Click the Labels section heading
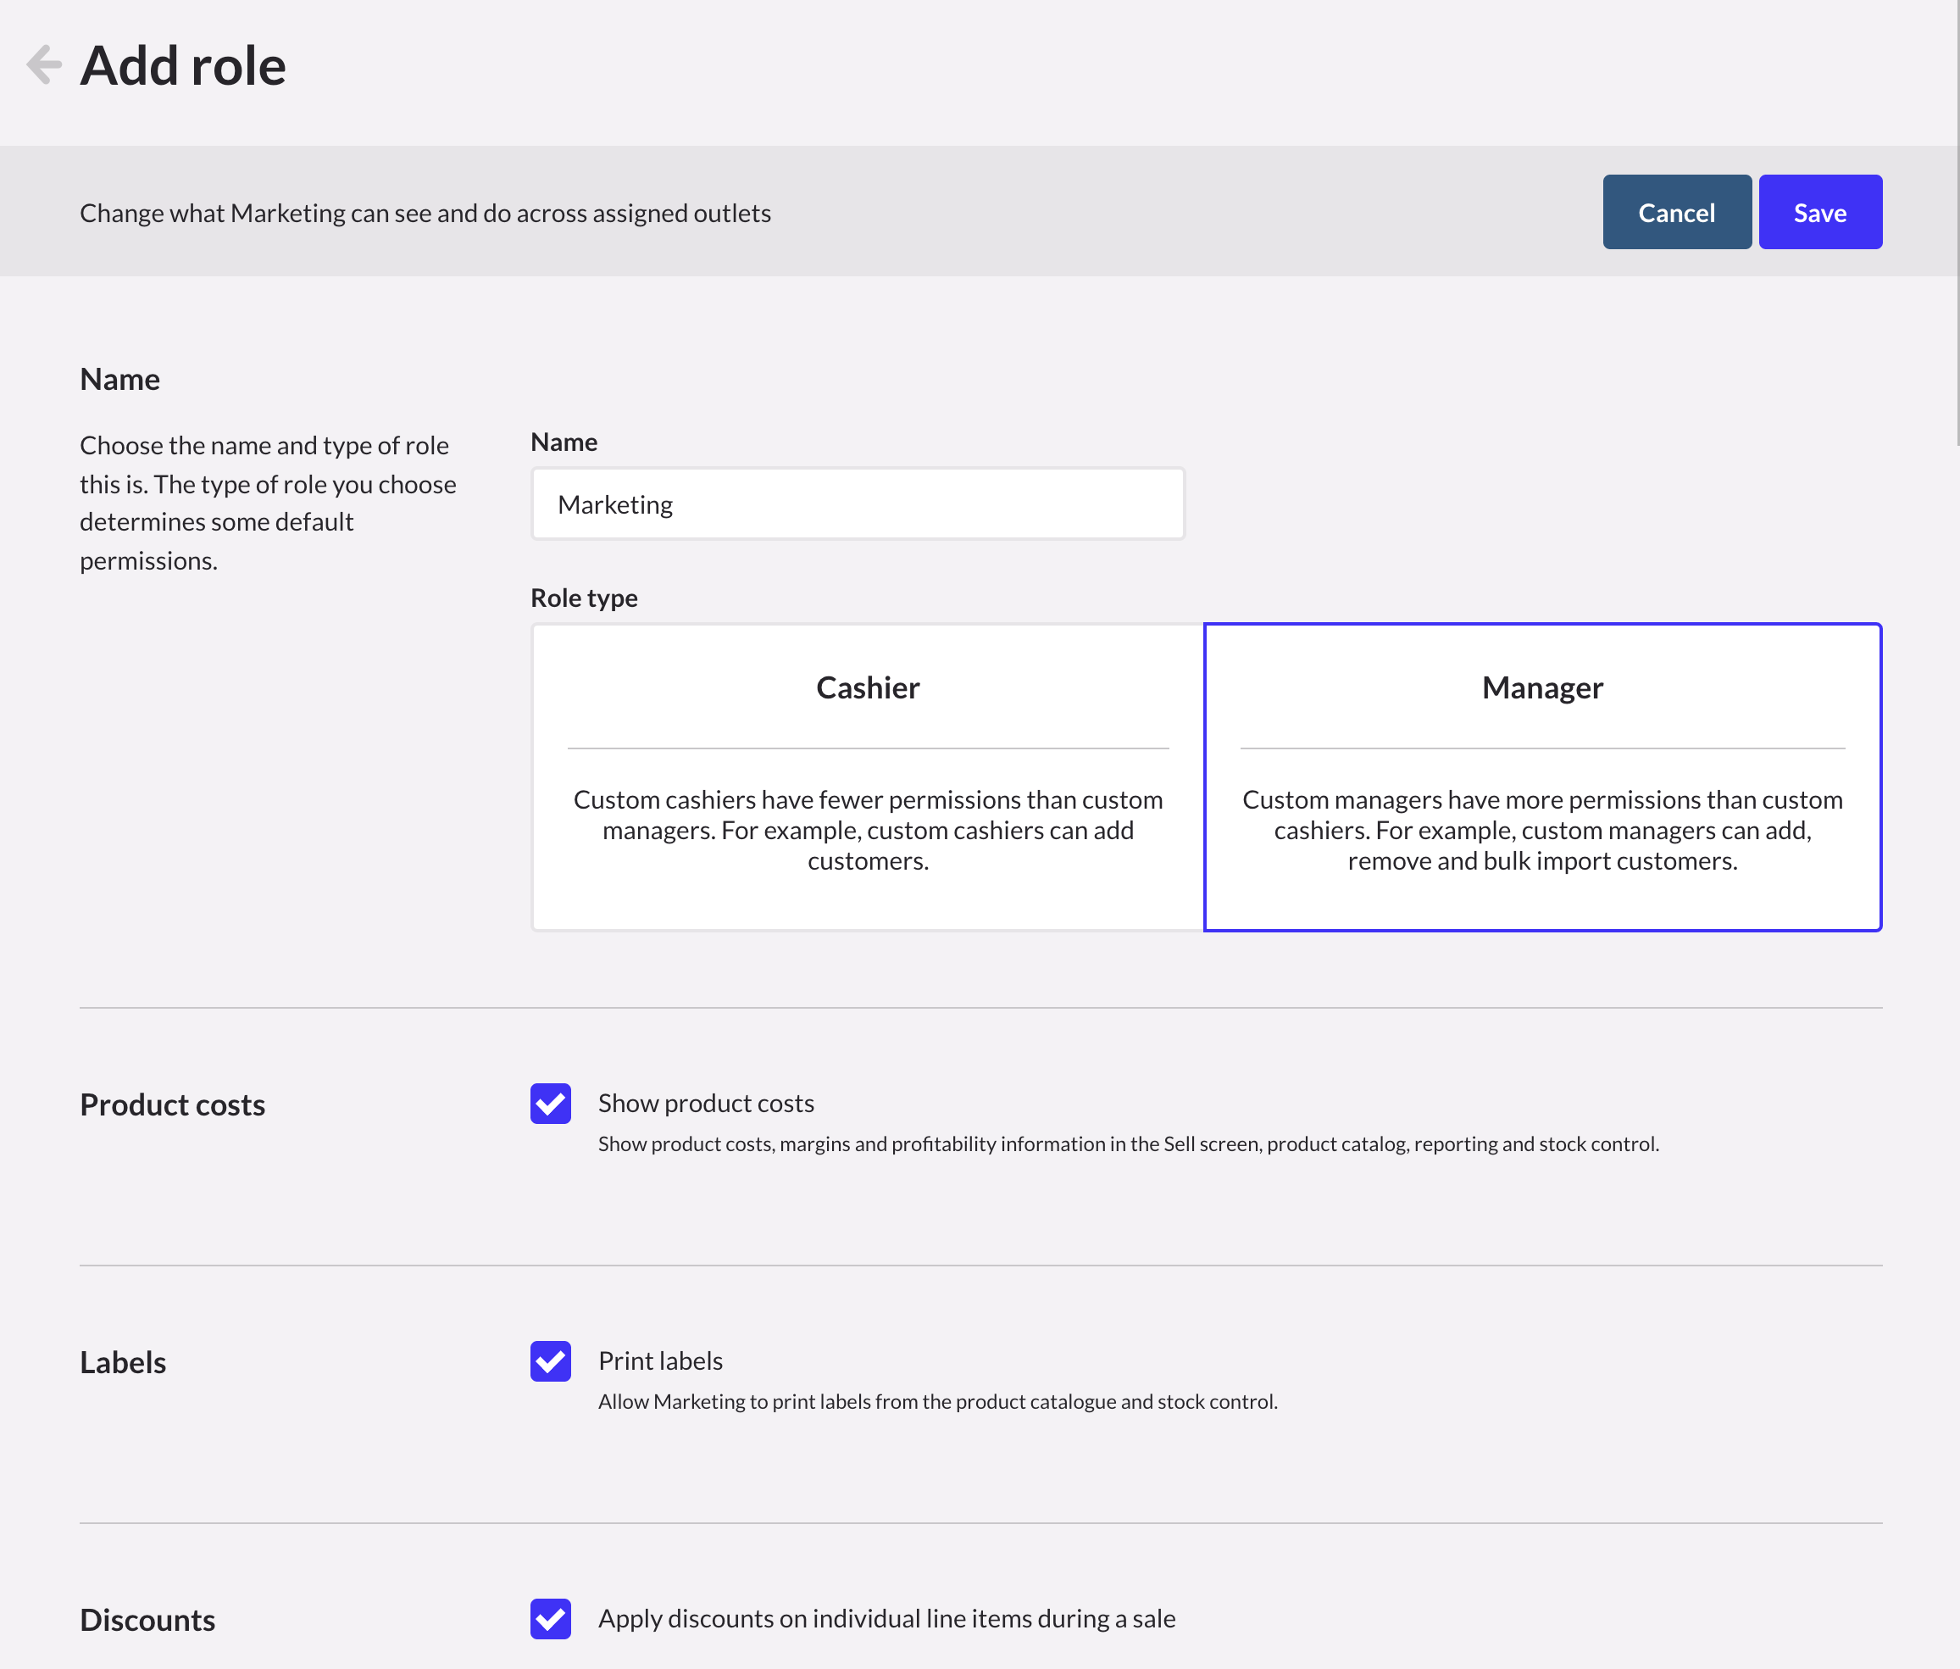The image size is (1960, 1669). pyautogui.click(x=123, y=1361)
